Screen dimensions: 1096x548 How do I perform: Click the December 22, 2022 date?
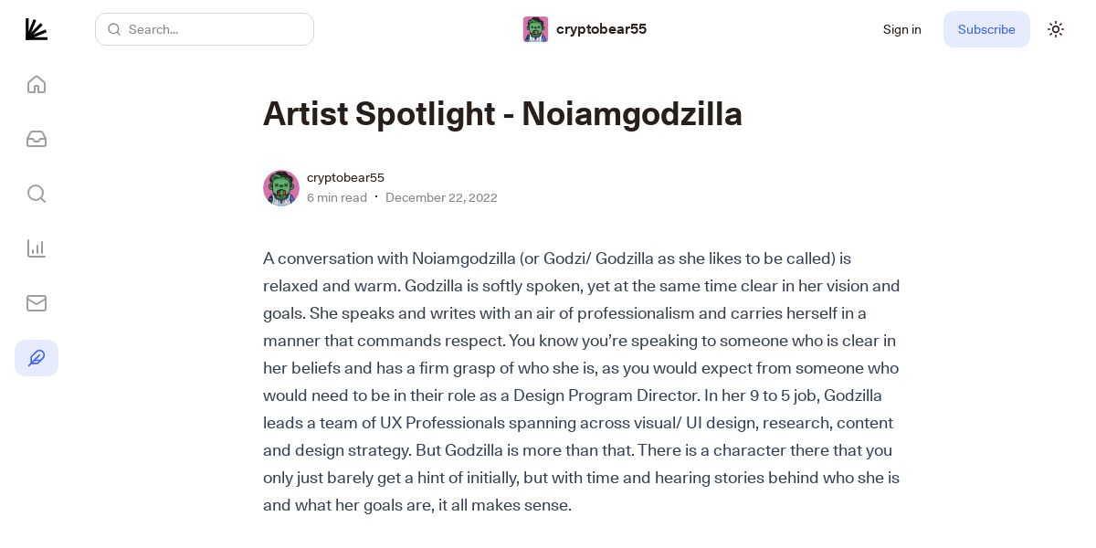(441, 197)
